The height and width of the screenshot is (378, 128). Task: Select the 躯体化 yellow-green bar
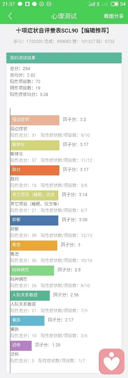[x=35, y=145]
